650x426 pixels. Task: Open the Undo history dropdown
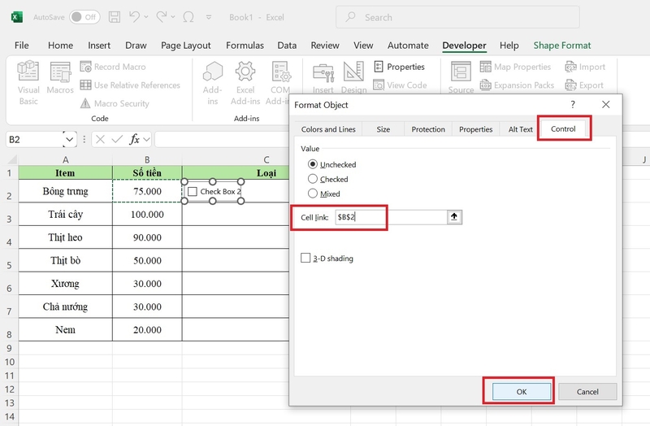coord(146,17)
